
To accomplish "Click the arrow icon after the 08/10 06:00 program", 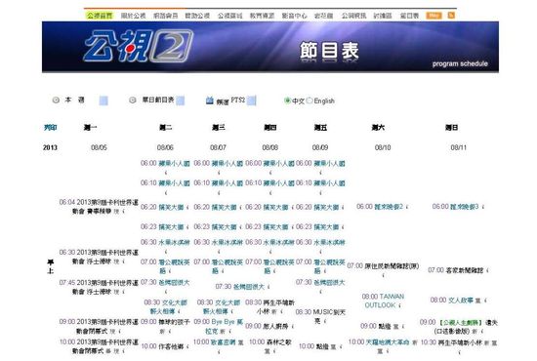I will (x=406, y=207).
